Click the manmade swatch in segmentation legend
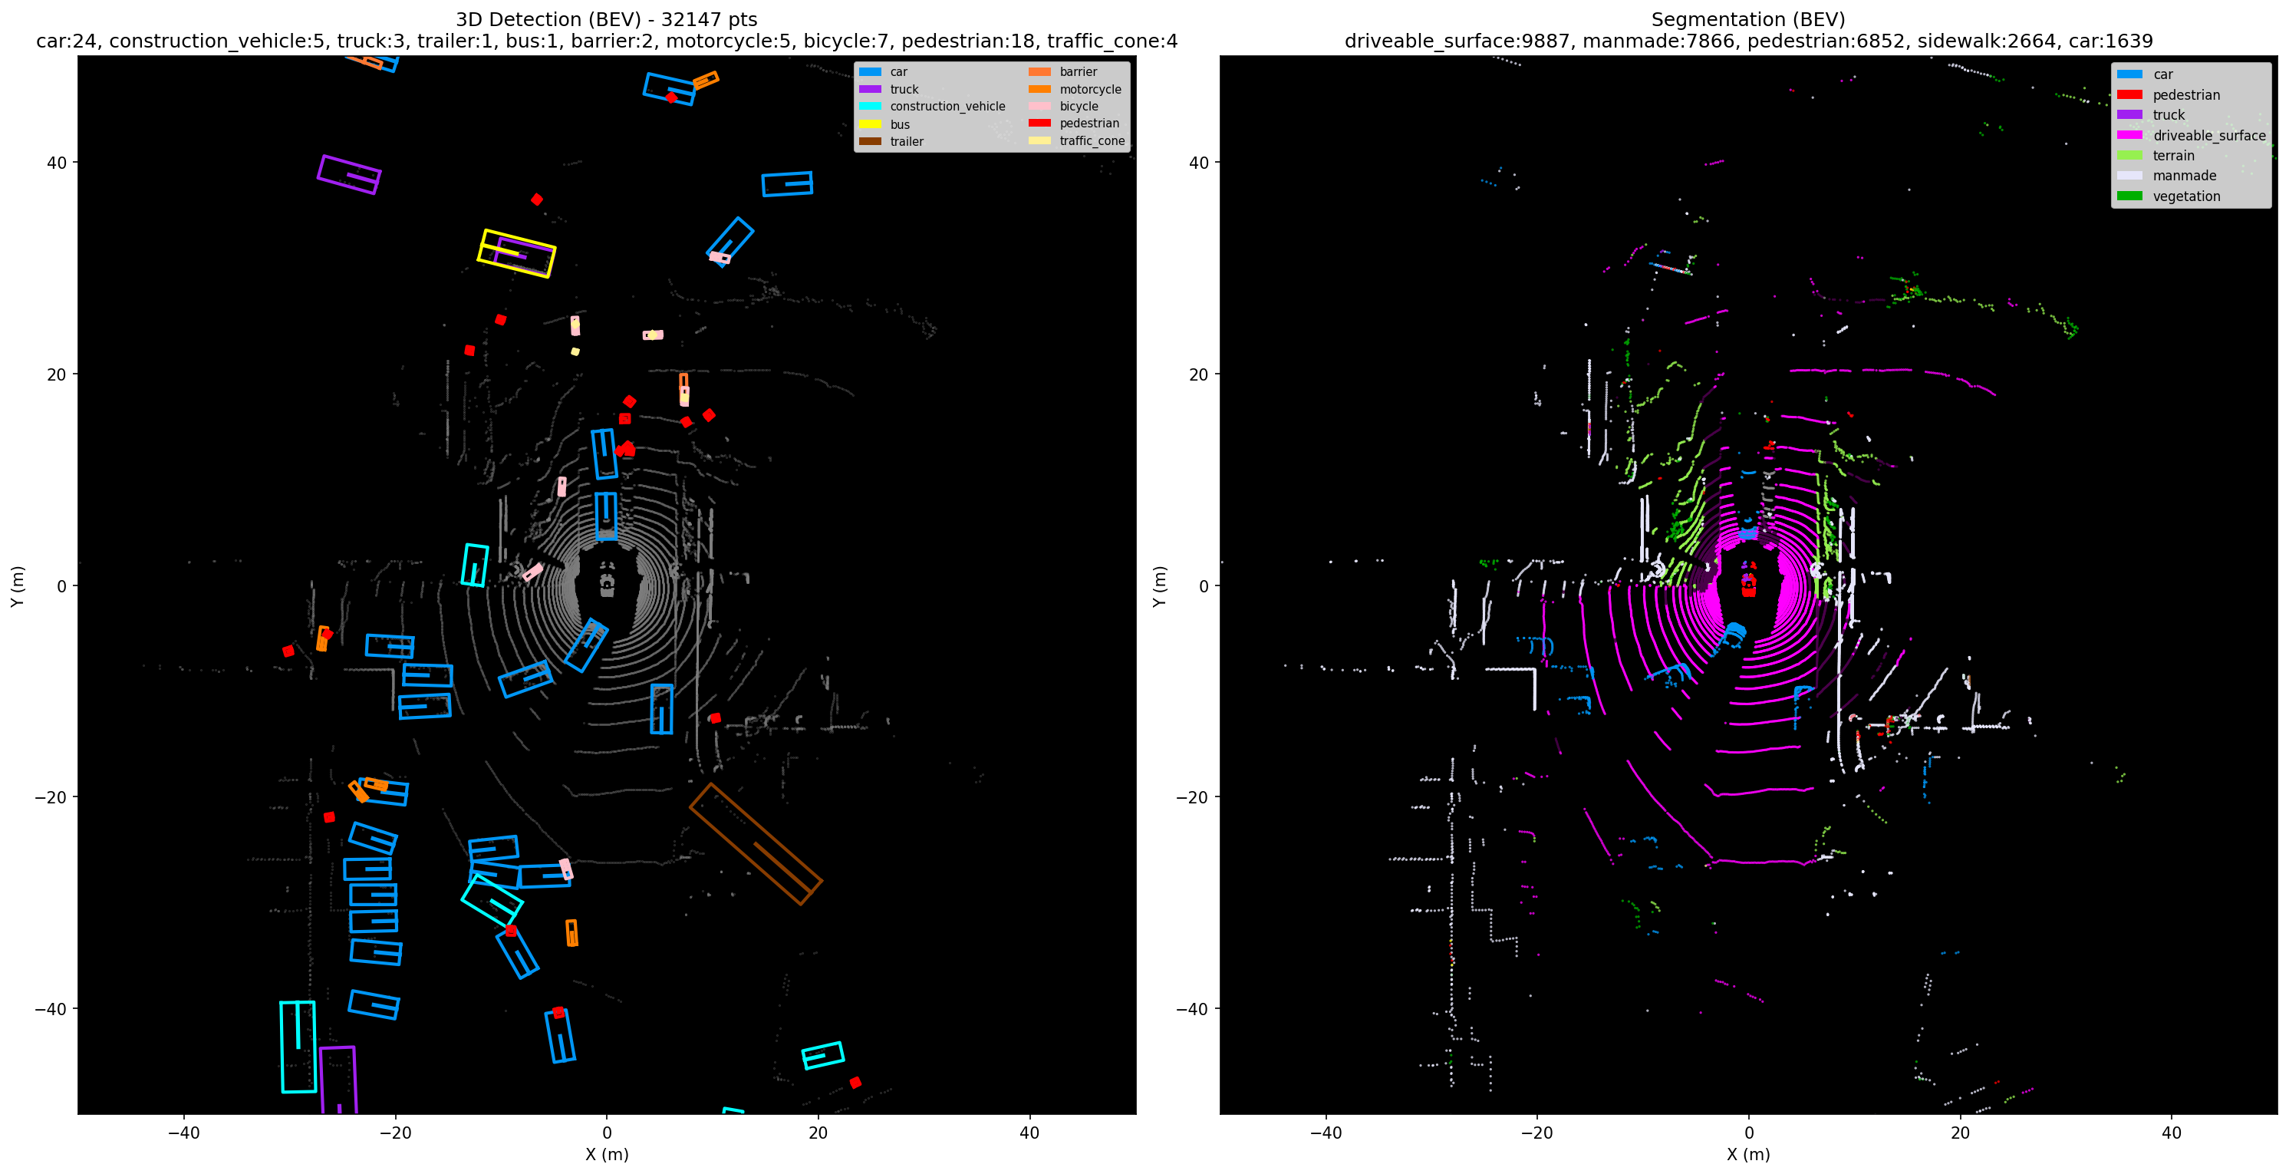 (x=2129, y=176)
